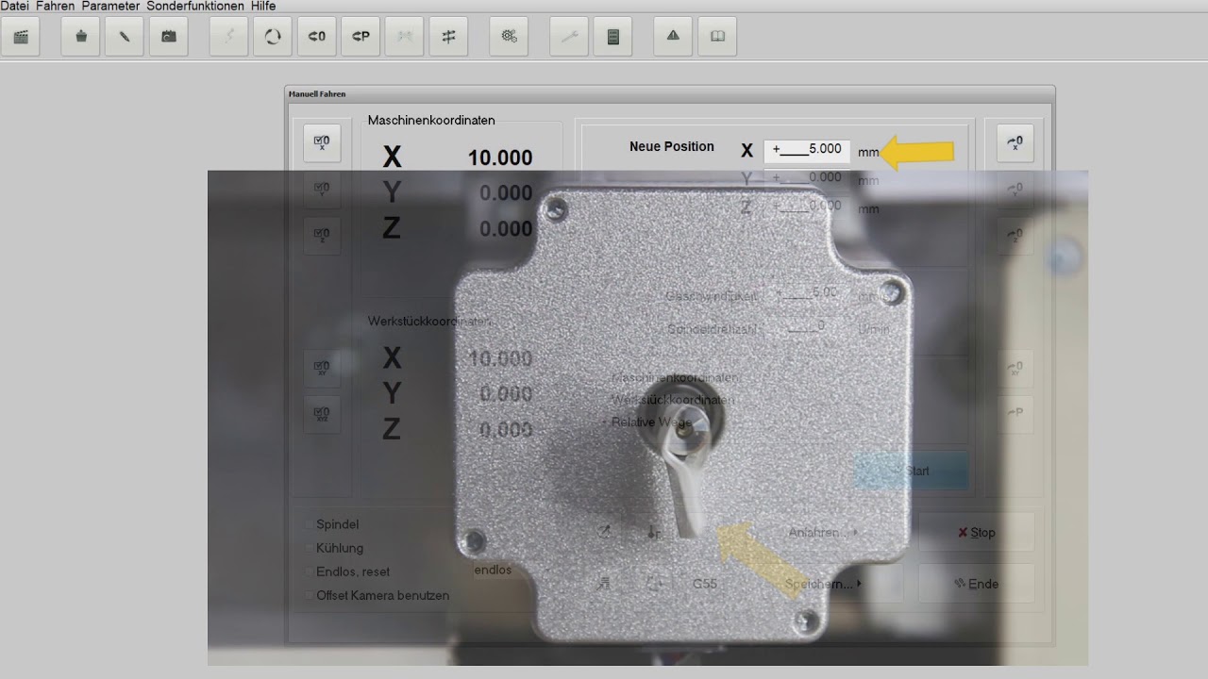Click the signpost manual-move toolbar icon
This screenshot has width=1208, height=679.
(448, 37)
